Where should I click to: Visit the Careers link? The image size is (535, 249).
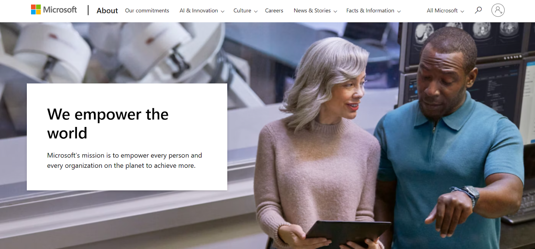(x=274, y=11)
